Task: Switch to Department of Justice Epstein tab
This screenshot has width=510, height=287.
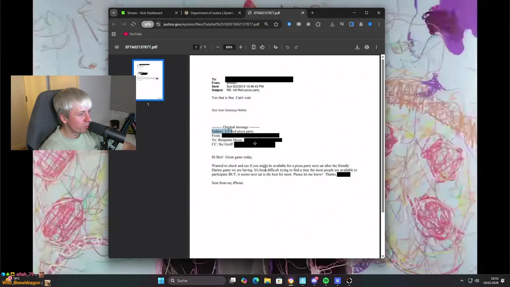Action: pyautogui.click(x=212, y=13)
